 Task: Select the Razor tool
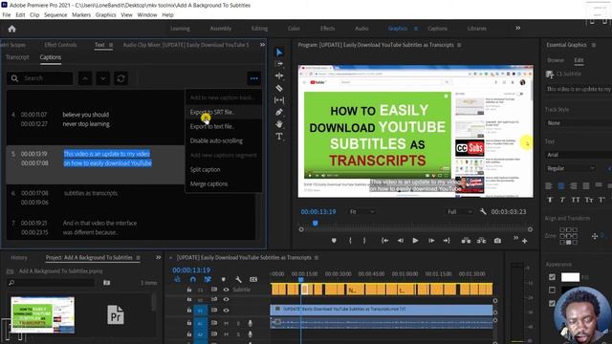pos(279,88)
